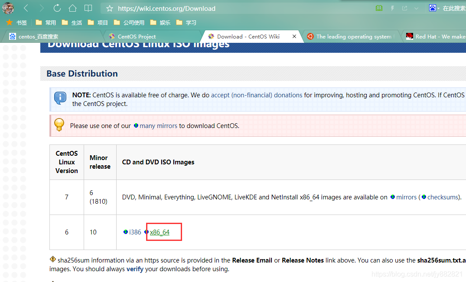Open the 常用 bookmarks folder
Viewport: 466px width, 282px height.
[x=46, y=22]
